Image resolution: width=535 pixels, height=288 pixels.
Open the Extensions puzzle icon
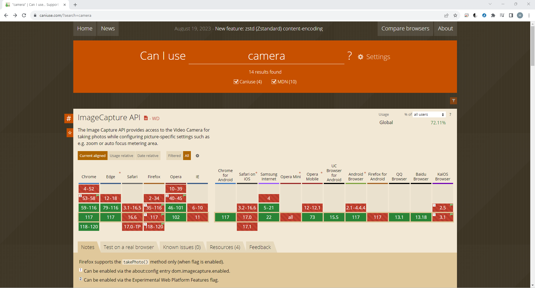pyautogui.click(x=493, y=15)
